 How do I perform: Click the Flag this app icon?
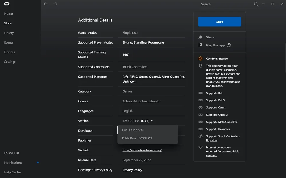coord(201,45)
